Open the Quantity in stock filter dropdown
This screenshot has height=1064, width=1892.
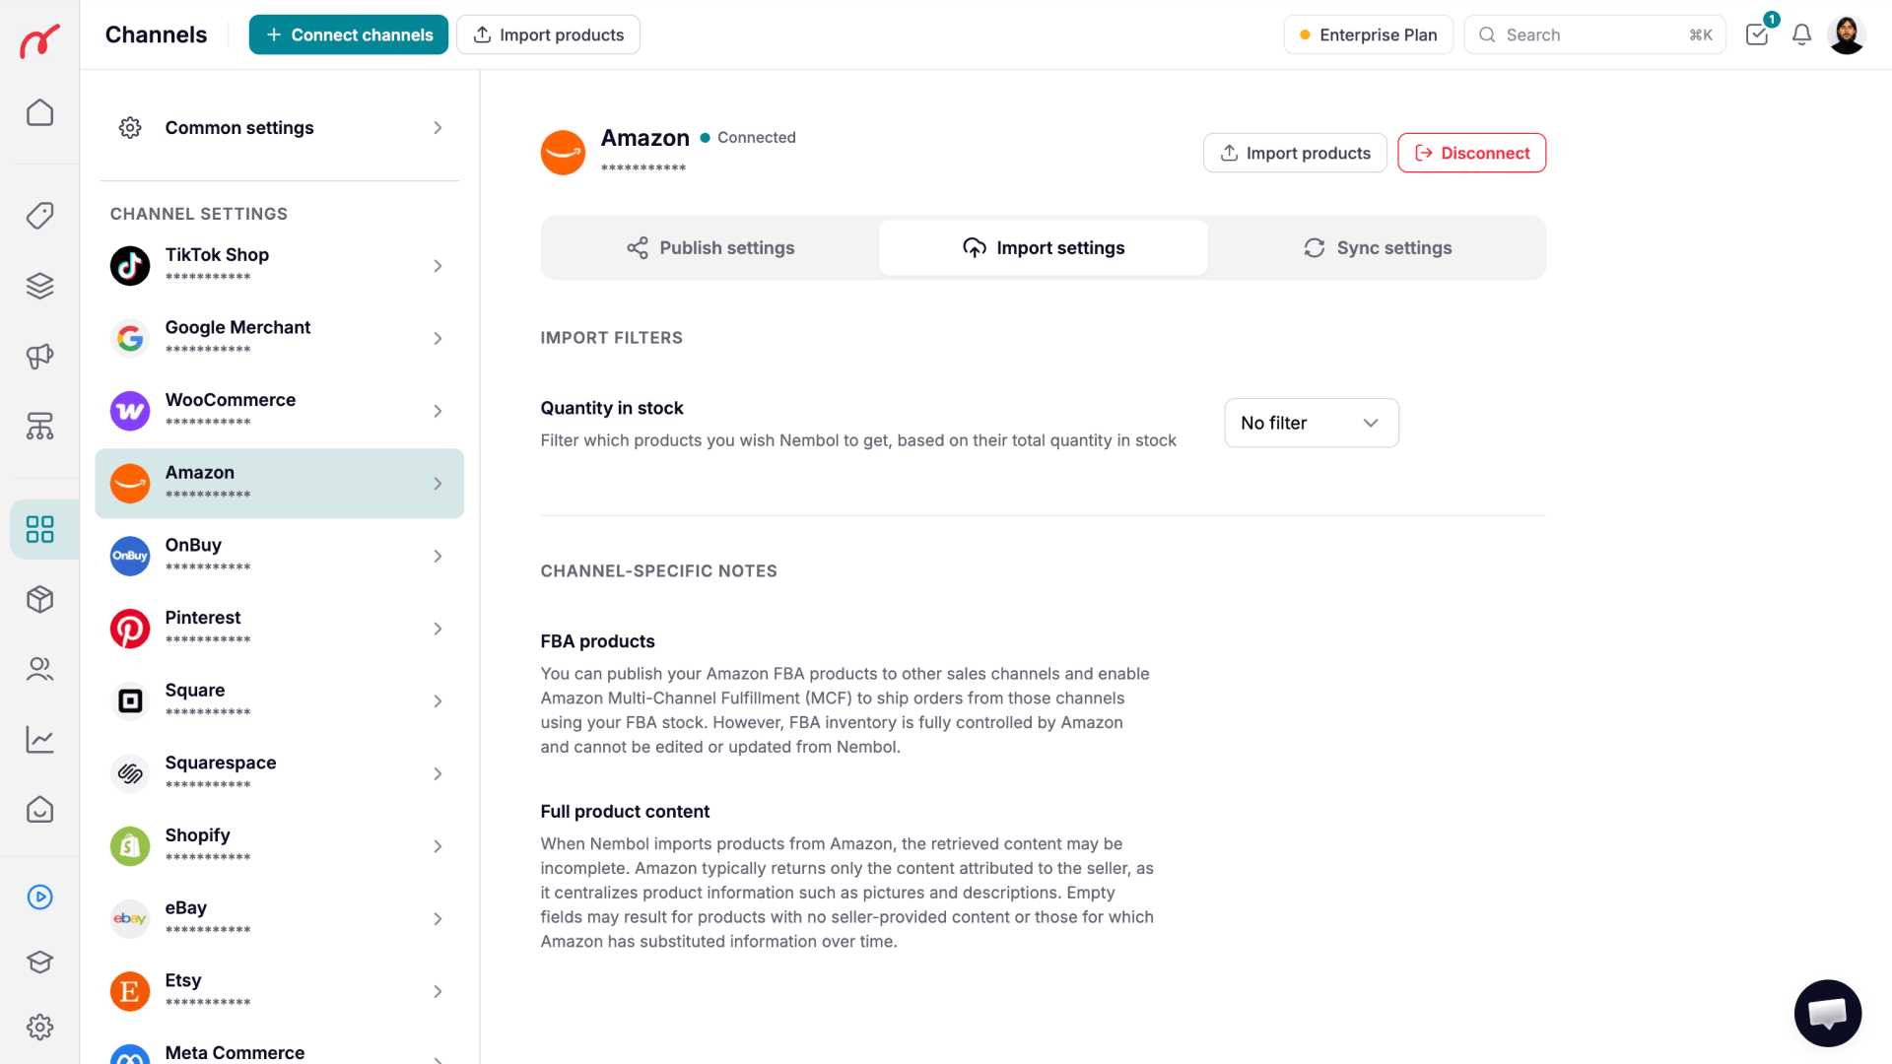pyautogui.click(x=1311, y=423)
